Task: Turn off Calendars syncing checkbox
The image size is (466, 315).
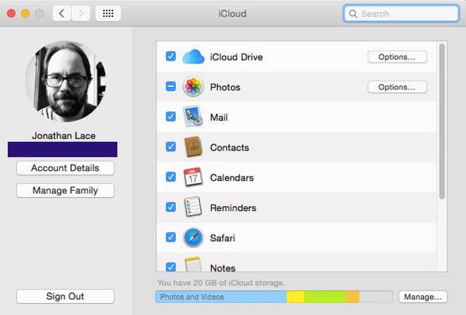Action: click(171, 177)
